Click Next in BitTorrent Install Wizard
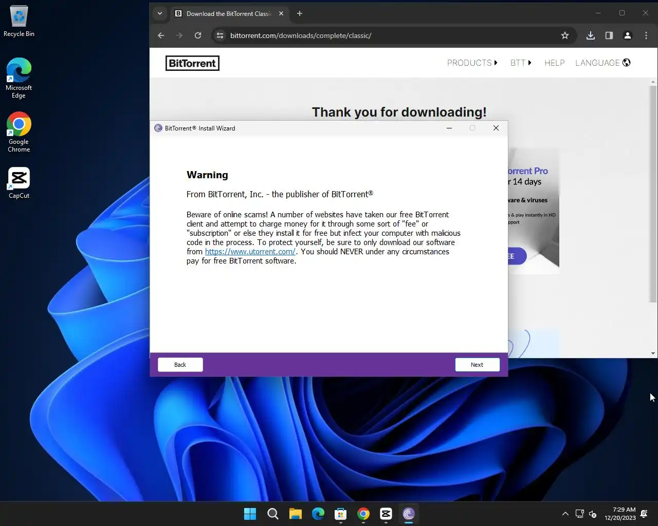The height and width of the screenshot is (526, 658). pos(477,365)
